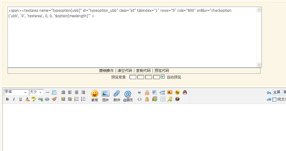Image resolution: width=286 pixels, height=151 pixels.
Task: Insert password key icon
Action: coord(170,99)
